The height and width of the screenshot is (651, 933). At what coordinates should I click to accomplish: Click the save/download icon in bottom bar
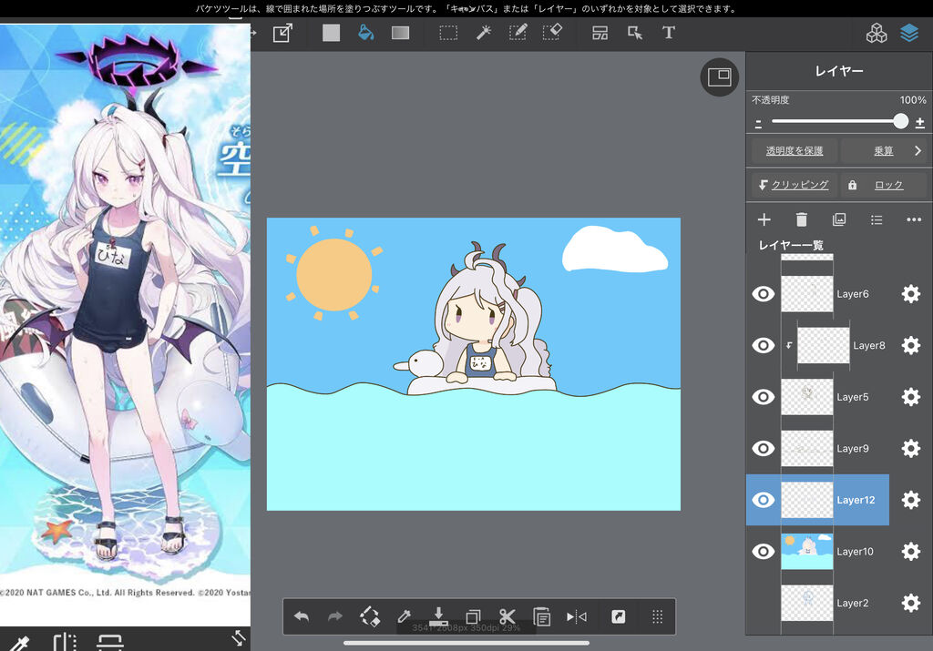click(x=438, y=615)
